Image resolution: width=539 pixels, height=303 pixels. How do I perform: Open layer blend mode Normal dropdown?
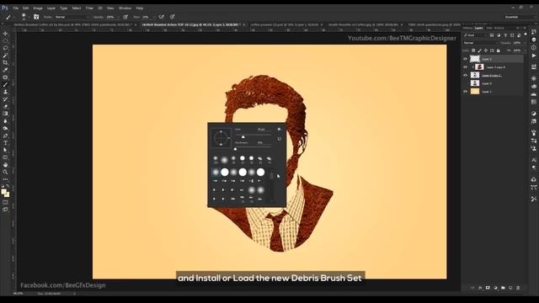pyautogui.click(x=480, y=43)
